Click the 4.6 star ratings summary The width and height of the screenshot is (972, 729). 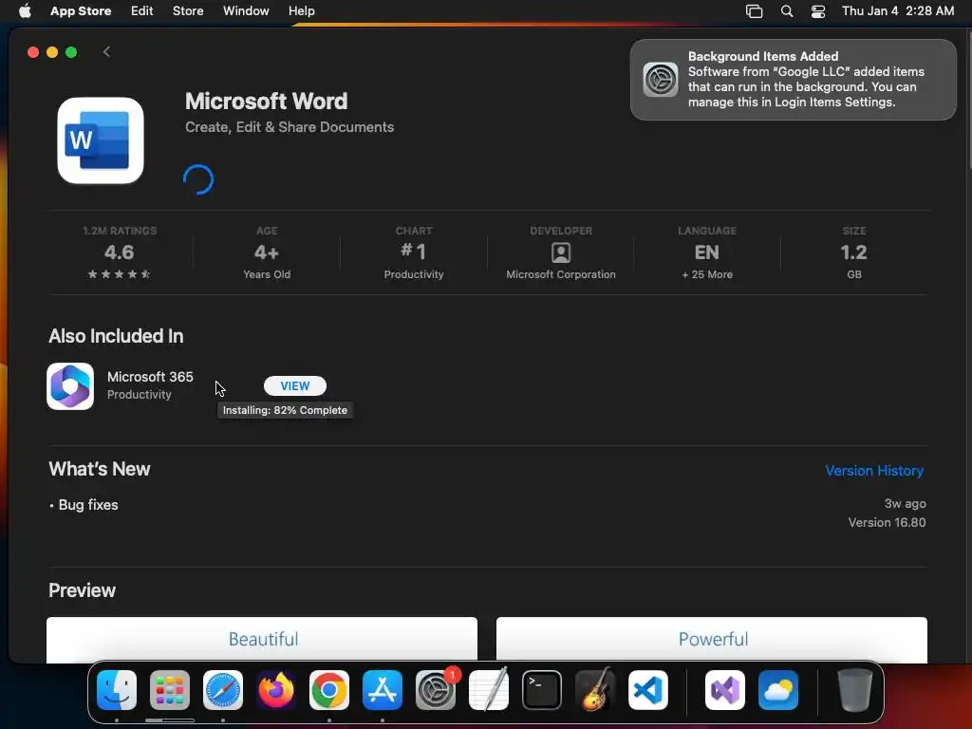click(x=119, y=252)
